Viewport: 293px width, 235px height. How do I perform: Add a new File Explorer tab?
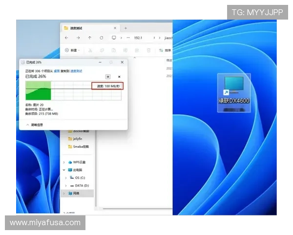(x=126, y=28)
